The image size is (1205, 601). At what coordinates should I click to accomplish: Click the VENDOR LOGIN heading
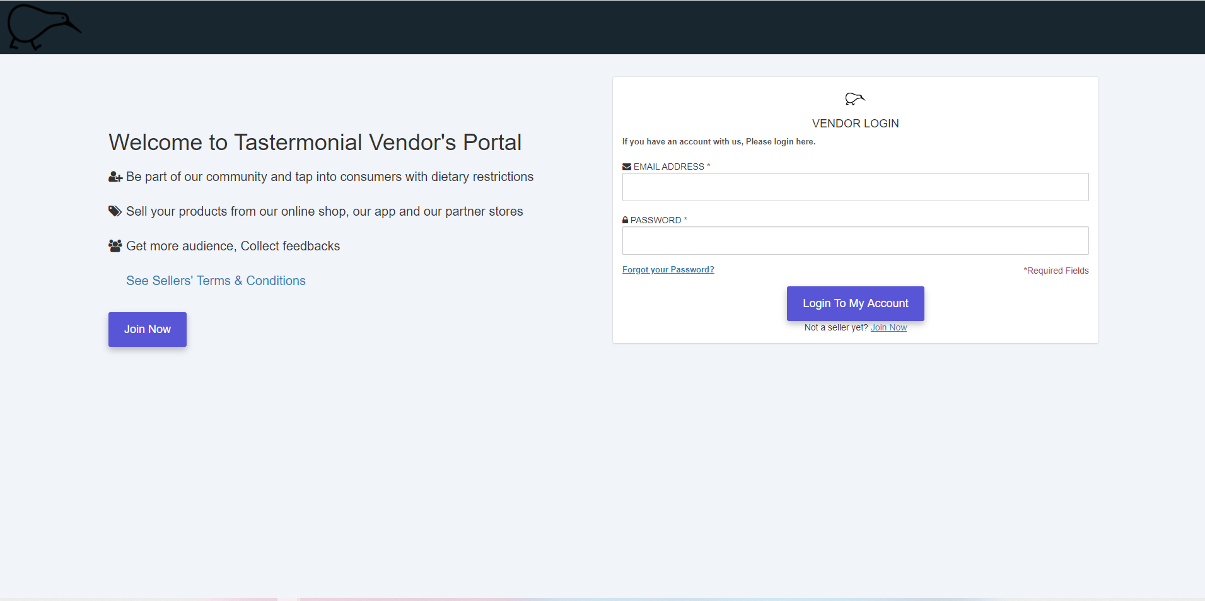click(x=855, y=124)
